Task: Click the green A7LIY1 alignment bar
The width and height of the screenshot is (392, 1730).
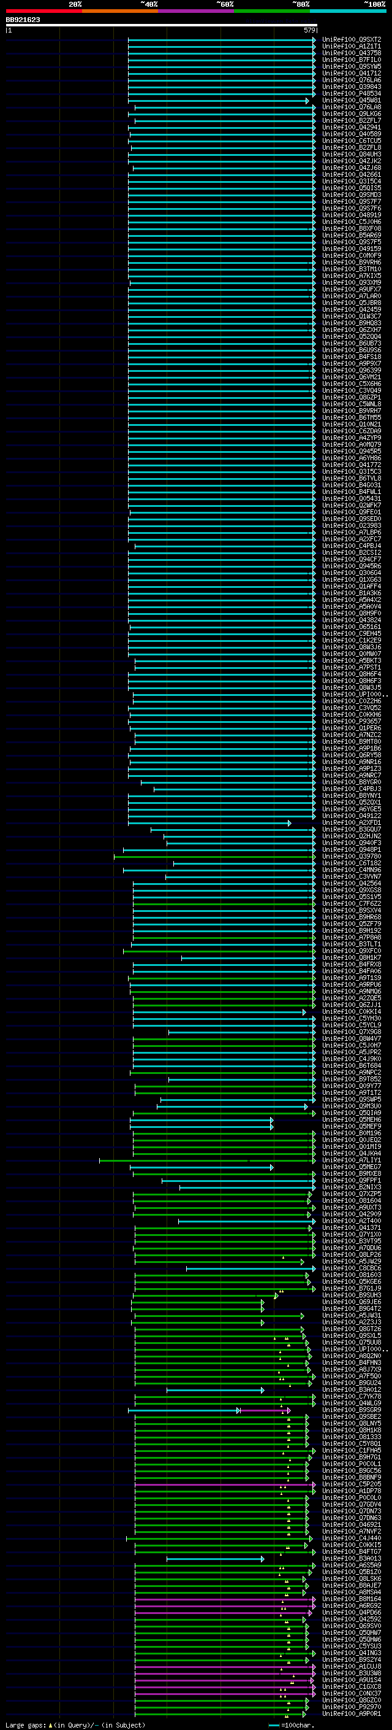Action: [x=207, y=1160]
